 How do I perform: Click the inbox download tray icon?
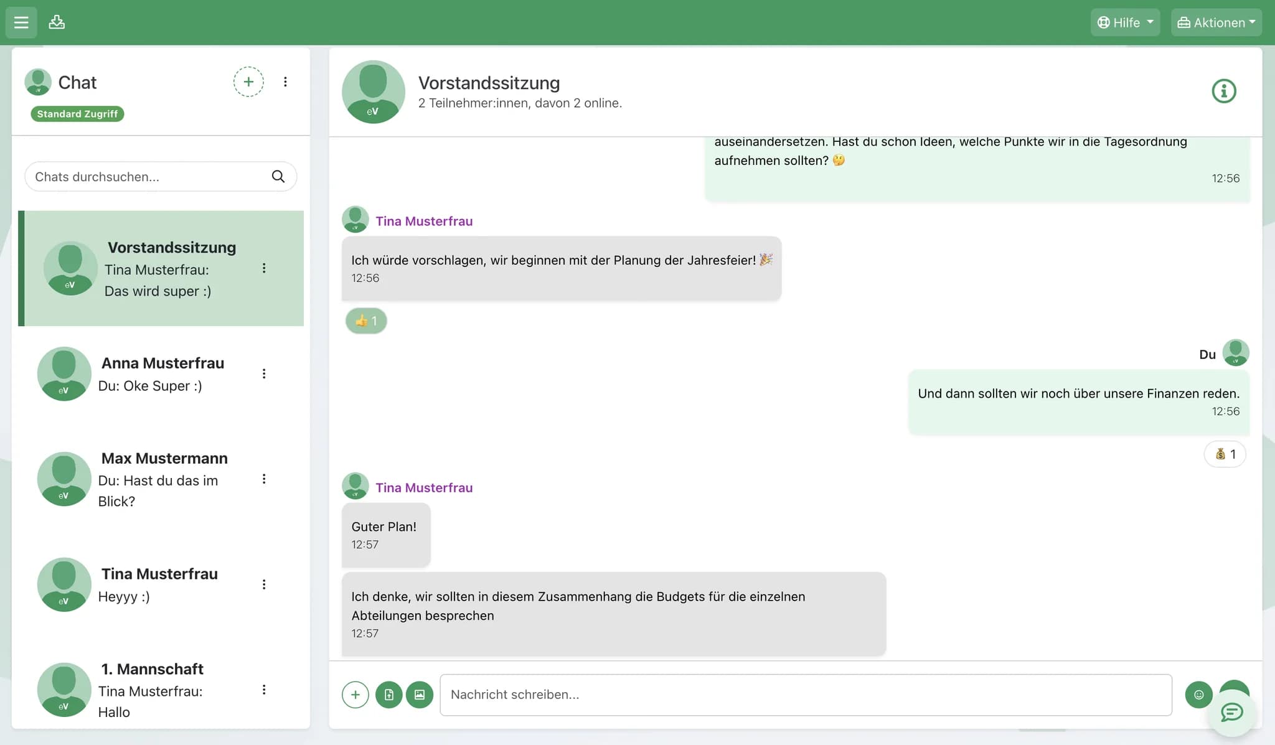pos(57,22)
